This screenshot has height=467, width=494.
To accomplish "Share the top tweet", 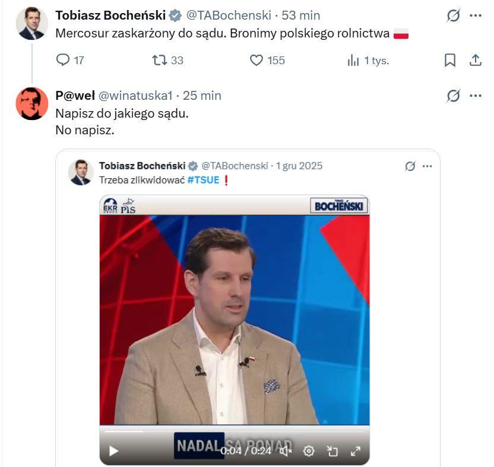I will click(x=475, y=60).
